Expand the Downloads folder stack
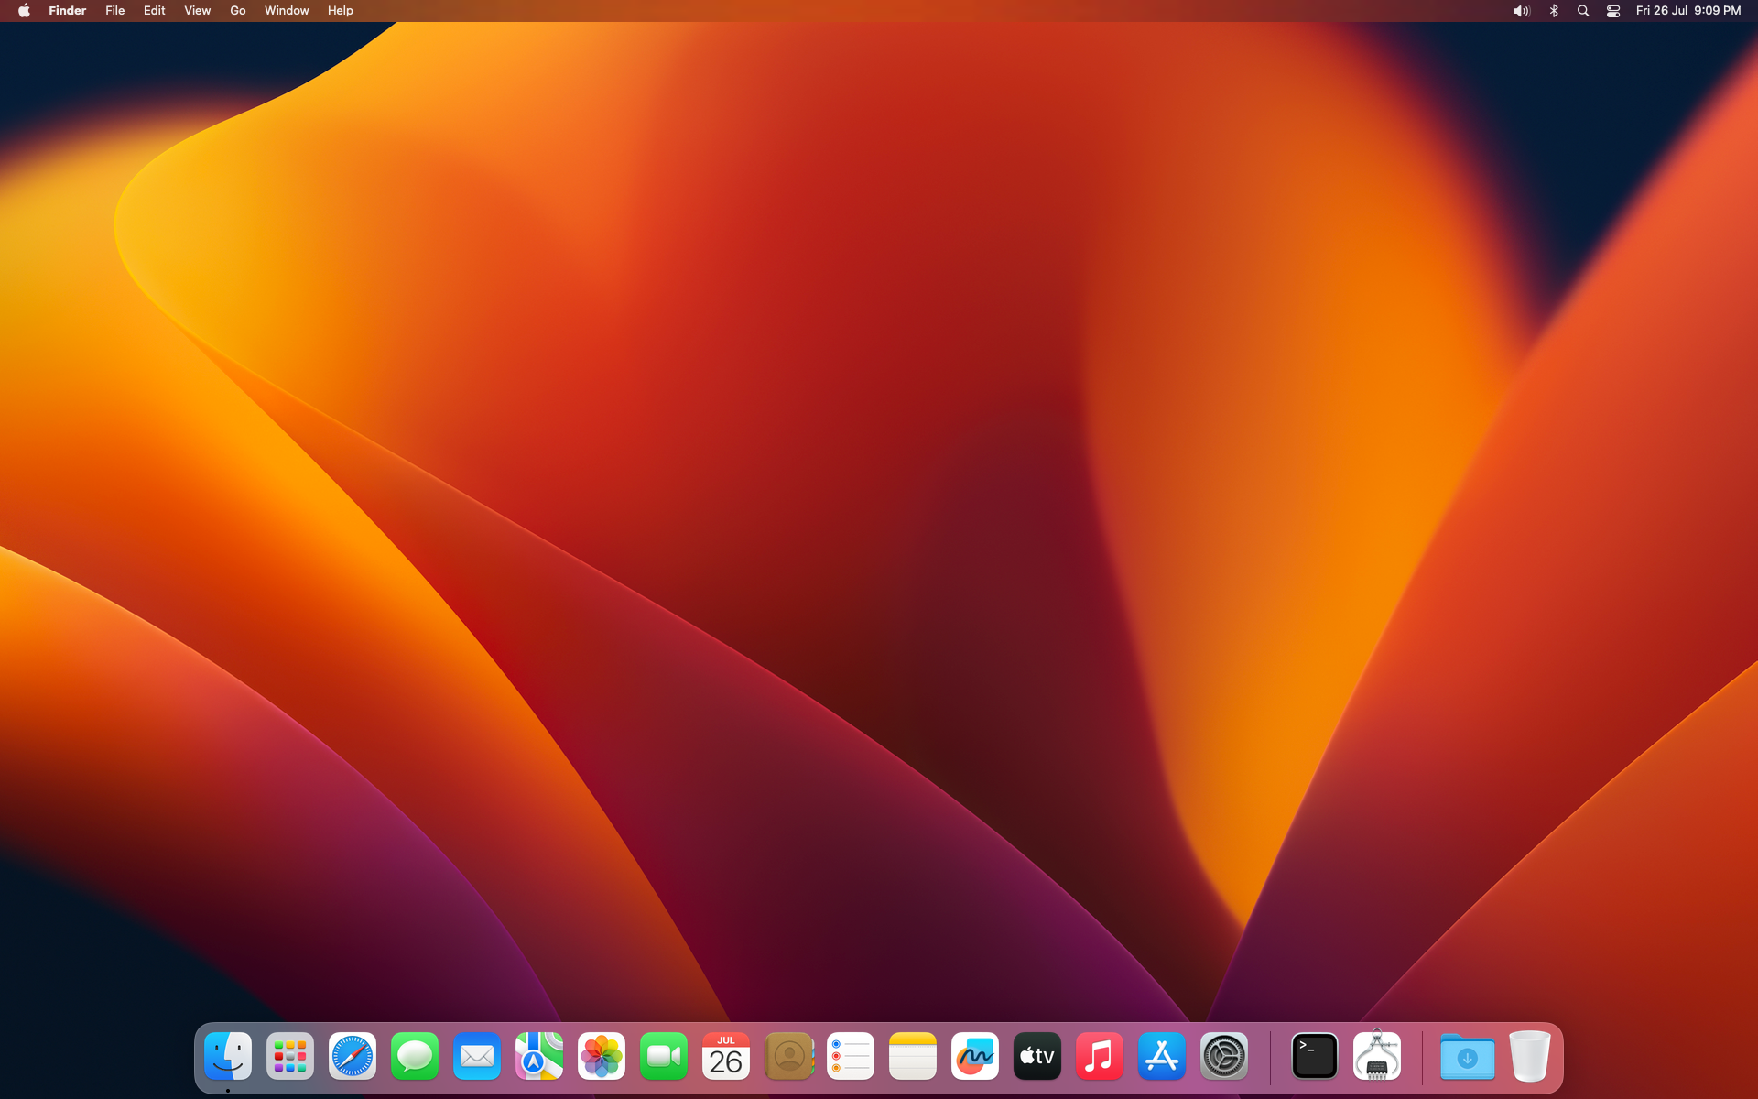The height and width of the screenshot is (1099, 1758). click(1467, 1057)
